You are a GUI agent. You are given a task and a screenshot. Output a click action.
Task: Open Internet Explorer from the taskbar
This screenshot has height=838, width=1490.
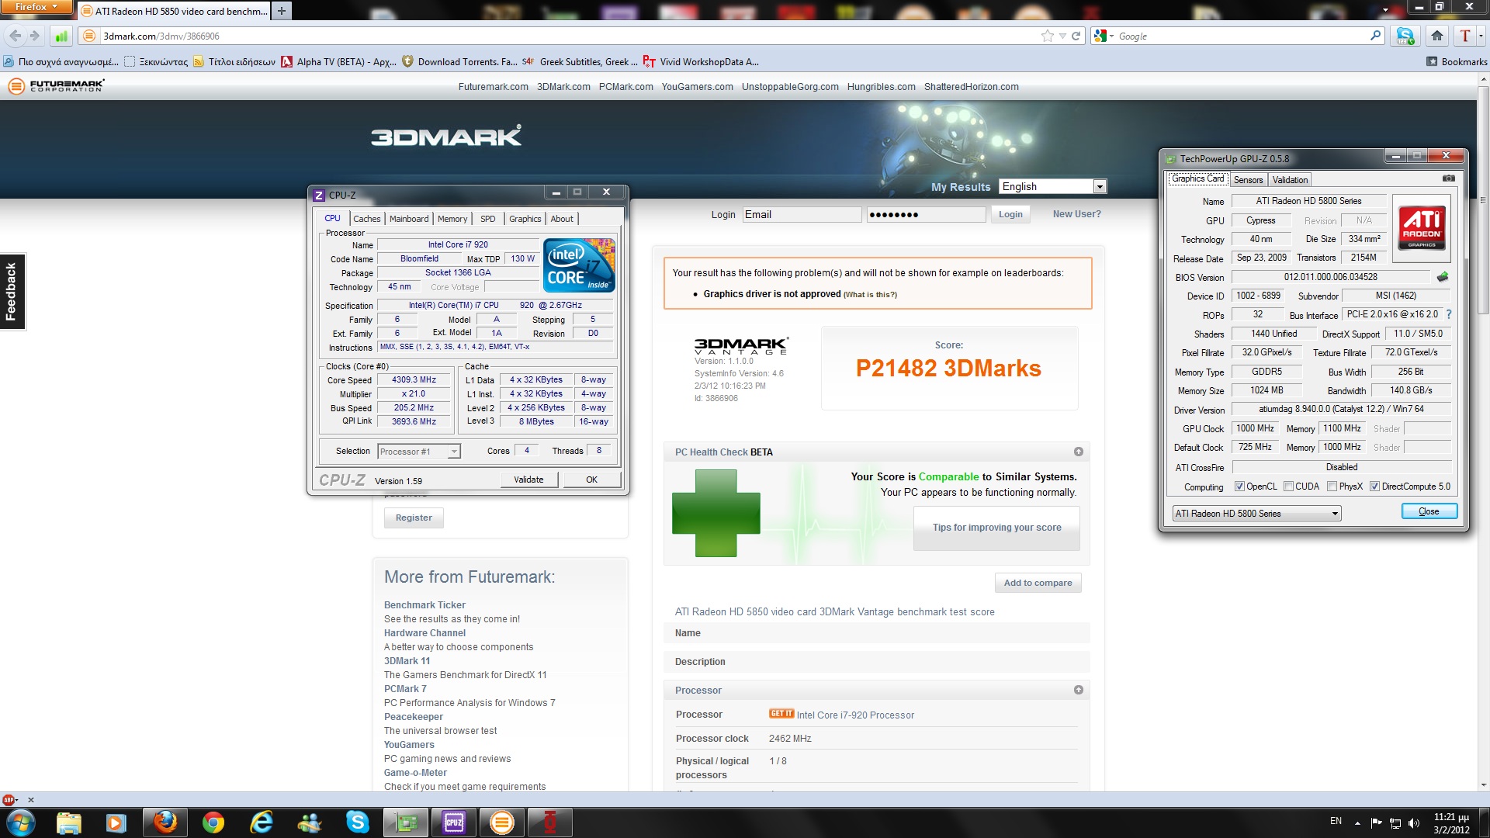pos(262,822)
